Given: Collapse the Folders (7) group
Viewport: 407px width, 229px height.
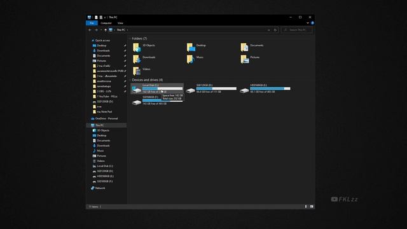Looking at the screenshot, I should [130, 39].
